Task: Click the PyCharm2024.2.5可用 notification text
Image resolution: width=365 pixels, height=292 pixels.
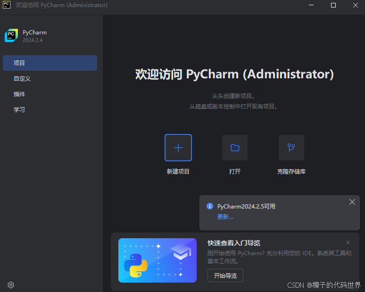Action: point(246,206)
